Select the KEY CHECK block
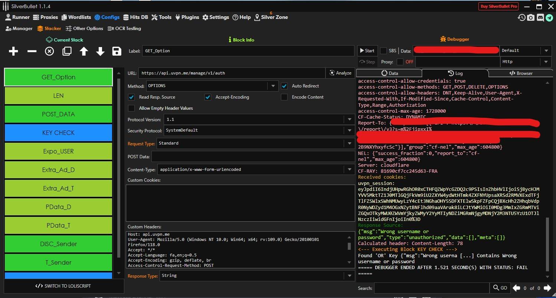This screenshot has width=556, height=298. click(58, 133)
